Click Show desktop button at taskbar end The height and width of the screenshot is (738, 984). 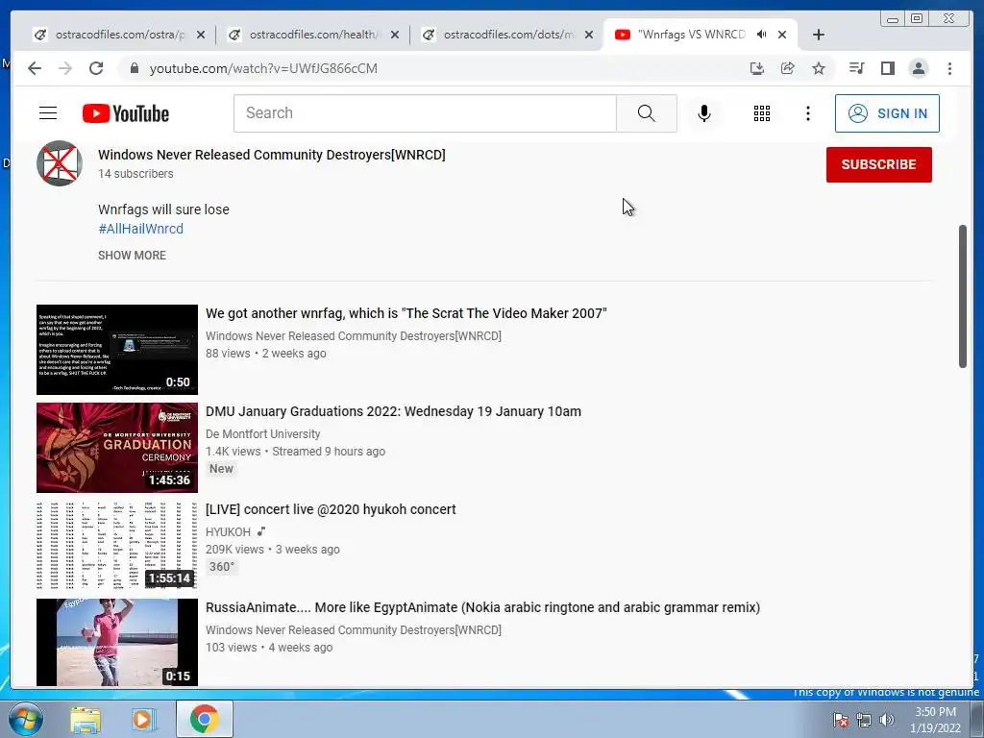click(977, 719)
